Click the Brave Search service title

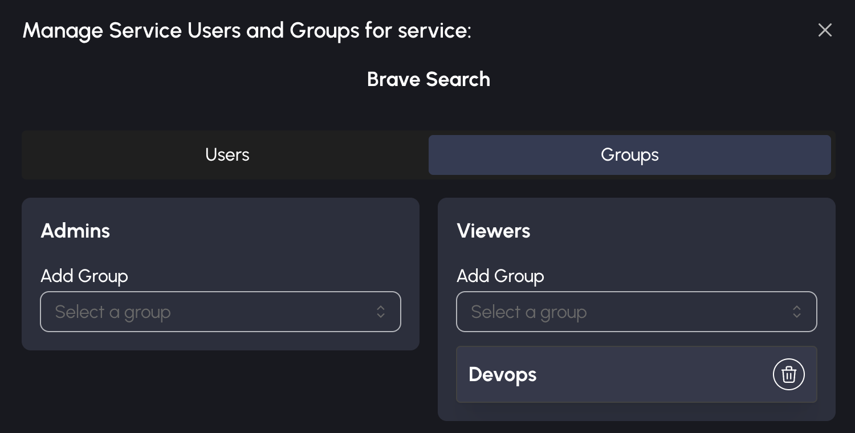click(x=429, y=79)
